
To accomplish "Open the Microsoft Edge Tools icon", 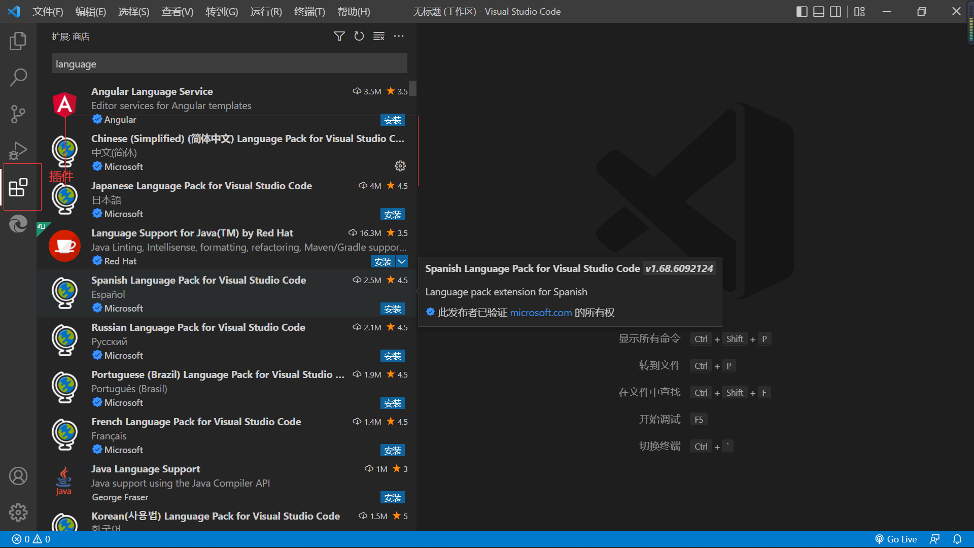I will 18,224.
